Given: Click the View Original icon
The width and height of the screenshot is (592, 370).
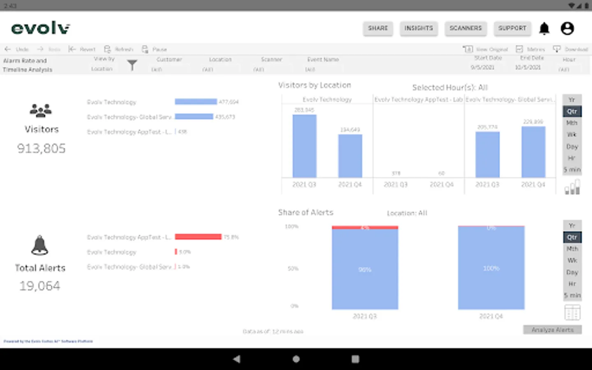Looking at the screenshot, I should pyautogui.click(x=468, y=49).
